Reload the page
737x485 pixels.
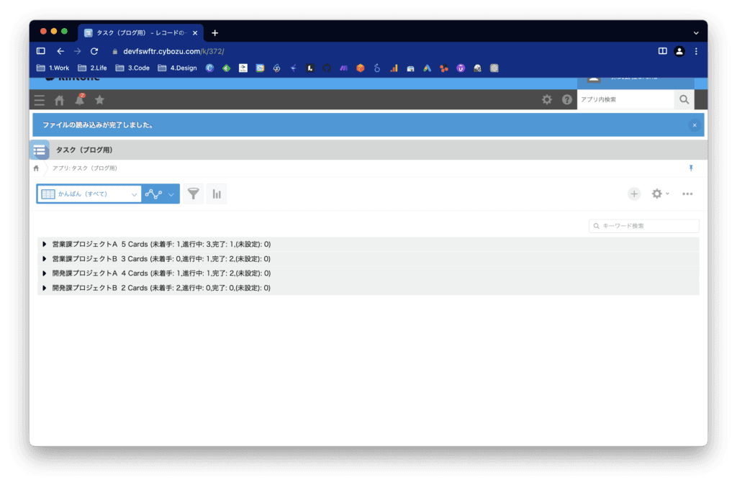click(94, 51)
